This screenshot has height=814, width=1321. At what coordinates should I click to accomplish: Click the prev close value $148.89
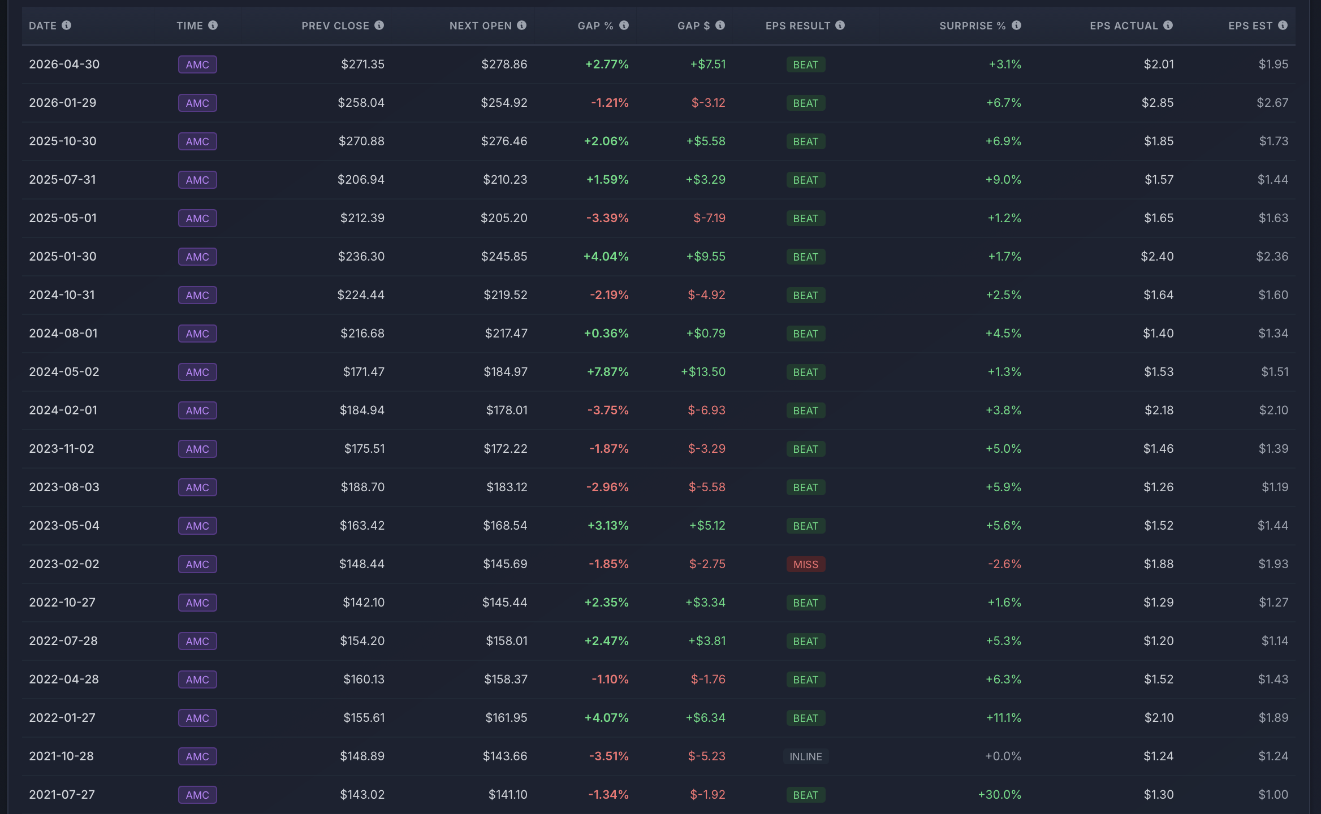pyautogui.click(x=362, y=756)
